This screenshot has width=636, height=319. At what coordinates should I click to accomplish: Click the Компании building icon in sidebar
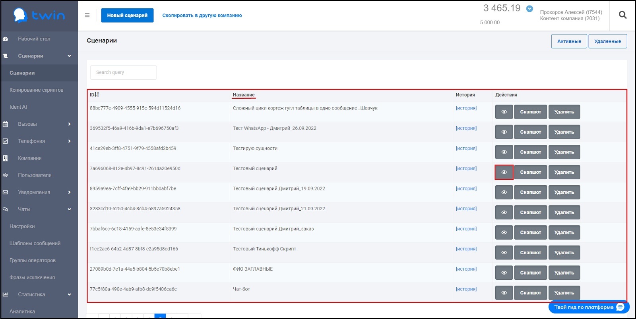point(6,158)
